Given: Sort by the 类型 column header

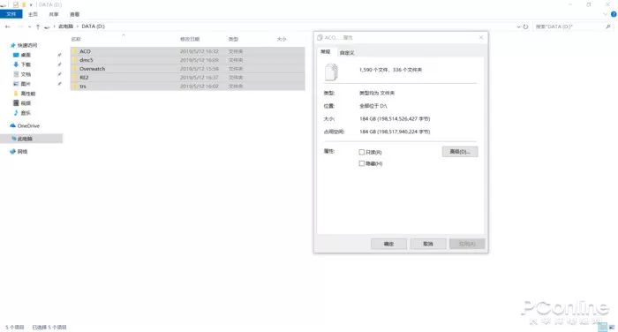Looking at the screenshot, I should [x=233, y=39].
